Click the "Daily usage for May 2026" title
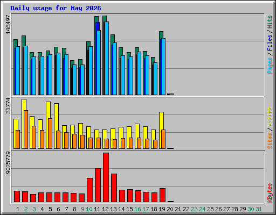The height and width of the screenshot is (215, 276). (x=56, y=8)
